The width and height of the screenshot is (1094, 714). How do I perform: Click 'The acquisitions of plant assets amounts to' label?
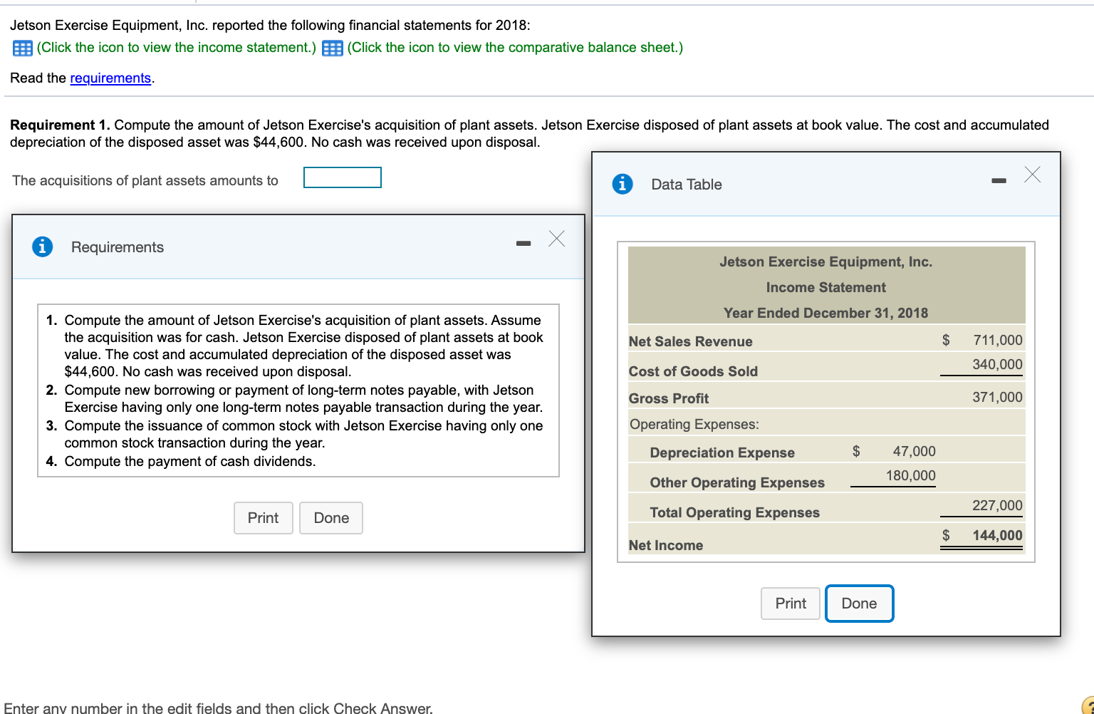145,181
